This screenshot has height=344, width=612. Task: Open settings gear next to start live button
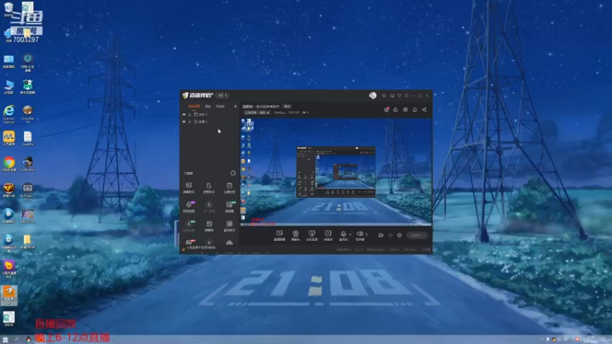(399, 235)
